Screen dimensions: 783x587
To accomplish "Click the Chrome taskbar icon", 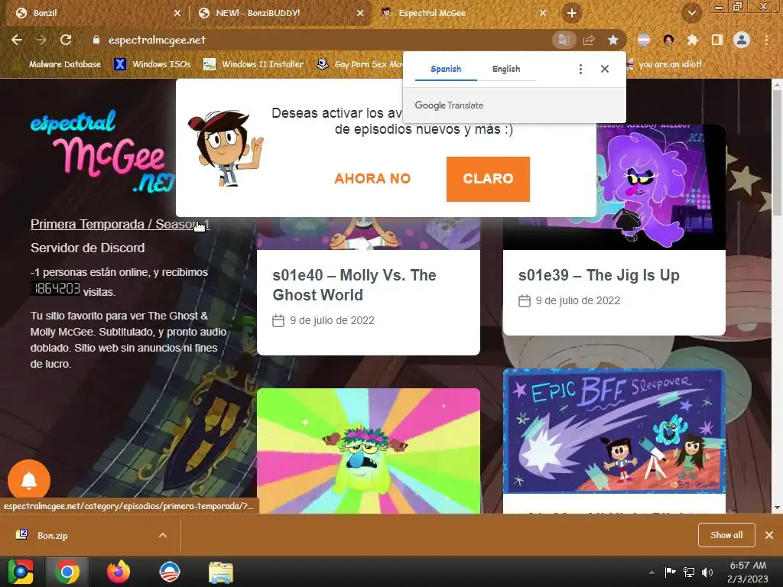I will pyautogui.click(x=67, y=572).
